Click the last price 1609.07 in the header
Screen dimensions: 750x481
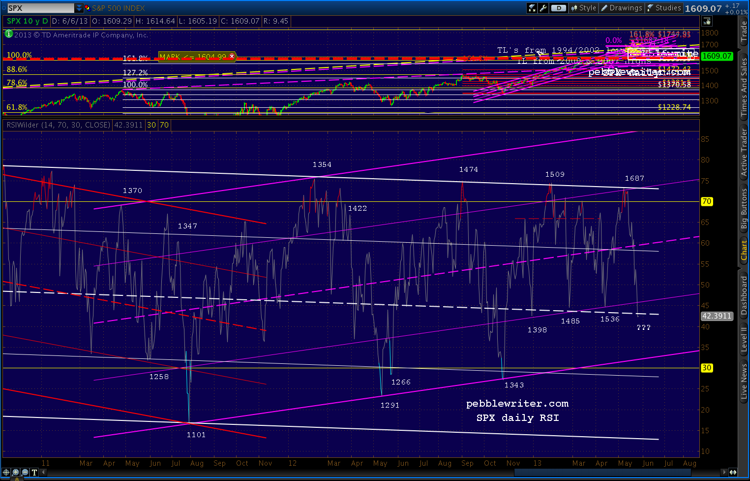703,8
